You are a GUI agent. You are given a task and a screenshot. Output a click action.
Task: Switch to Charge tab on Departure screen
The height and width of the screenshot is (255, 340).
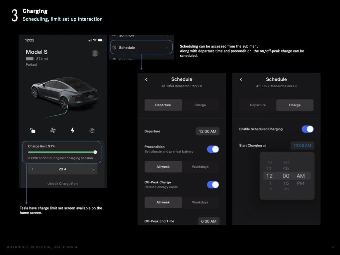[x=200, y=105]
